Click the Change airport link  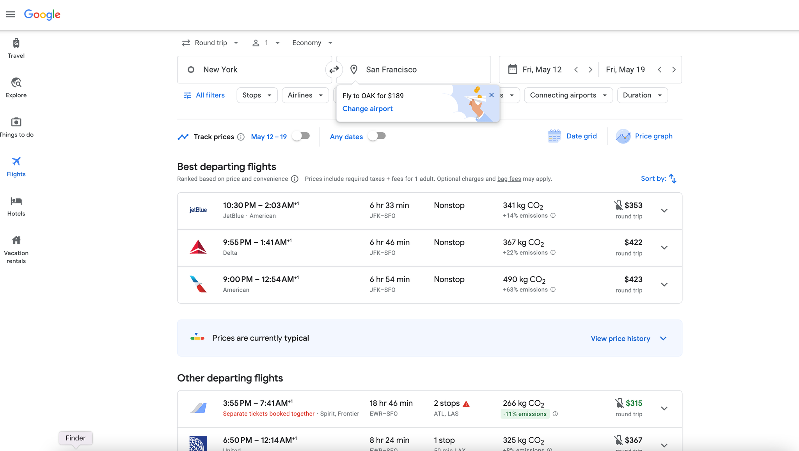tap(367, 108)
